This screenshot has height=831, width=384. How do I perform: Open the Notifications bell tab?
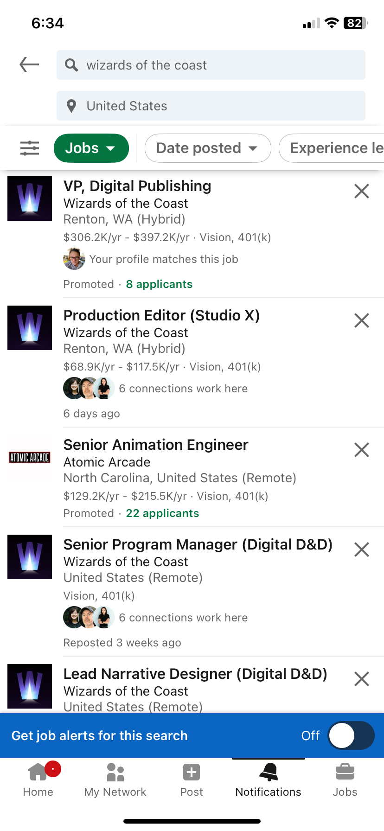tap(268, 780)
